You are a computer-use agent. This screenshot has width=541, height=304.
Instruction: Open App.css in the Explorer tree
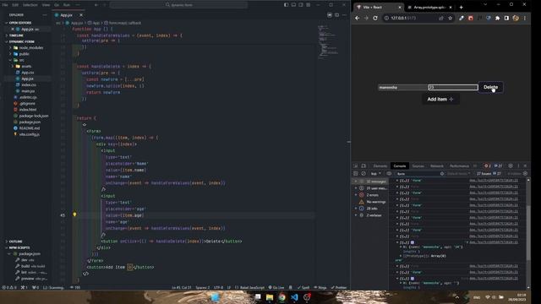[27, 73]
